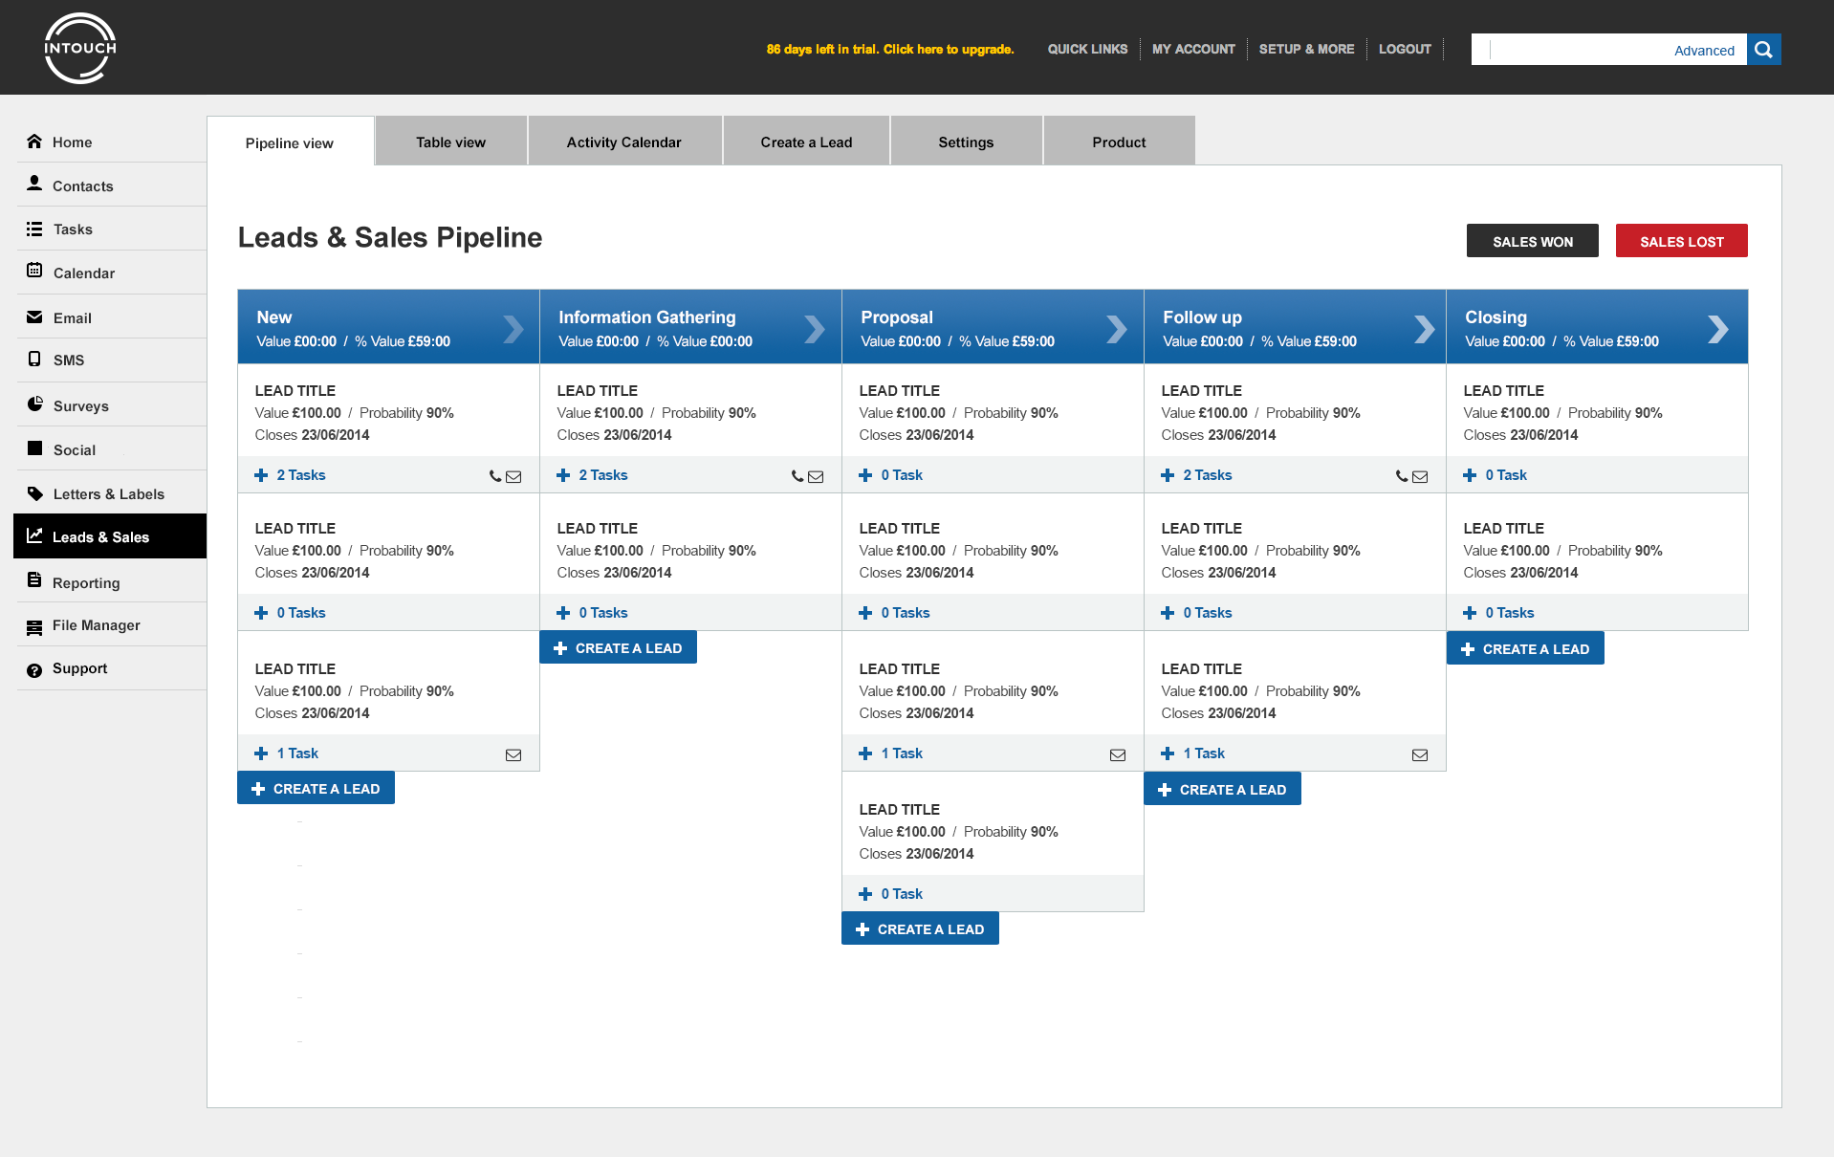Click the phone icon on first New lead
Viewport: 1834px width, 1157px height.
(x=494, y=476)
